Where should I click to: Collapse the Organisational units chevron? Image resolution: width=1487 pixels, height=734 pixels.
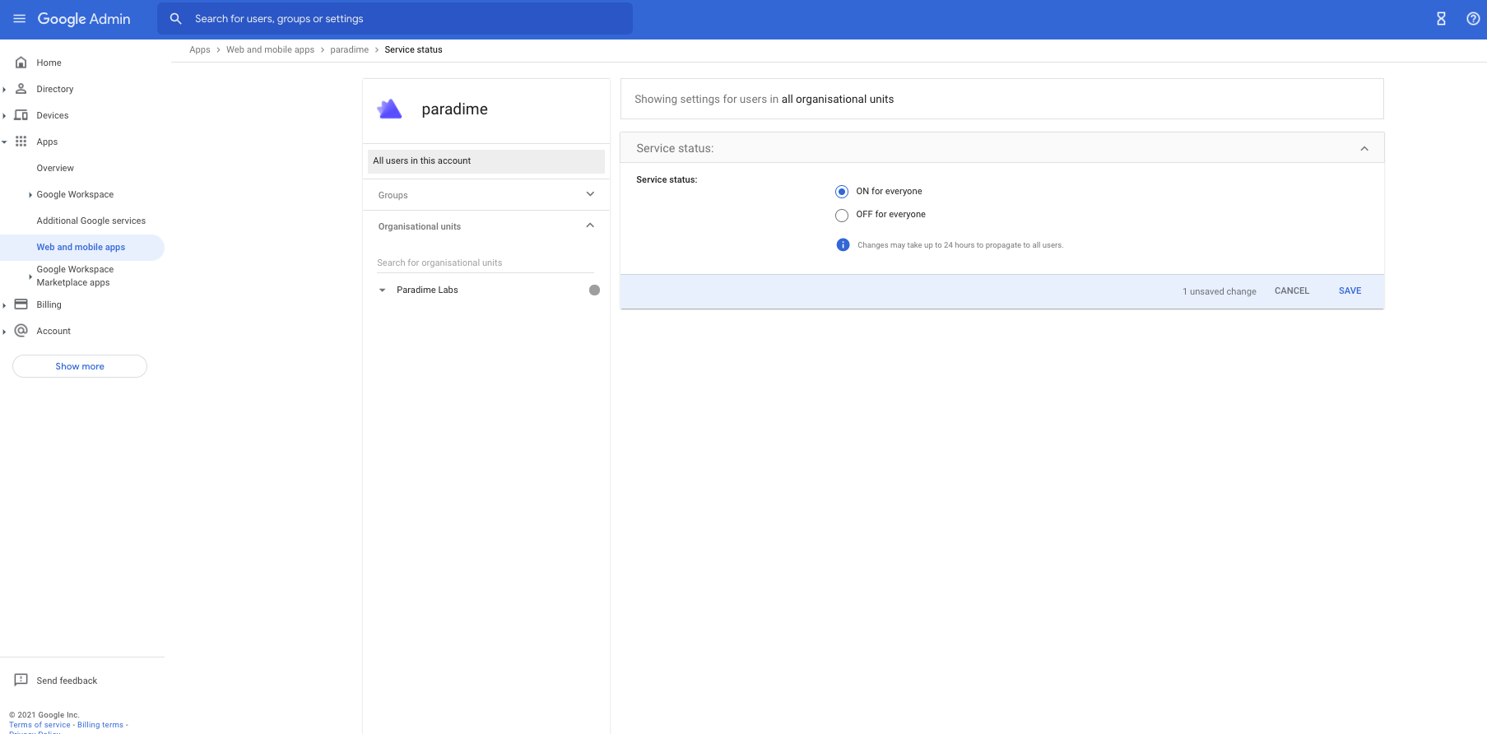[x=590, y=225]
